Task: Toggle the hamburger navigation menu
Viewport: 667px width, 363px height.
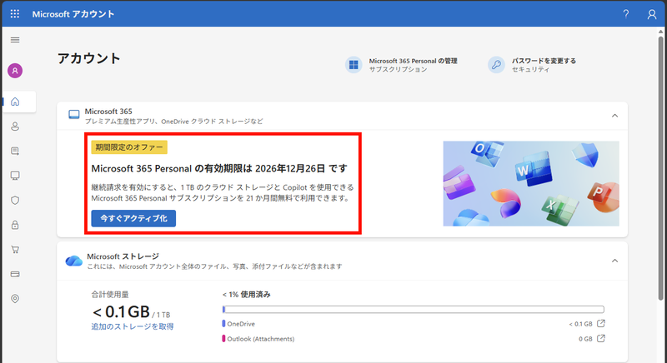Action: [x=15, y=40]
